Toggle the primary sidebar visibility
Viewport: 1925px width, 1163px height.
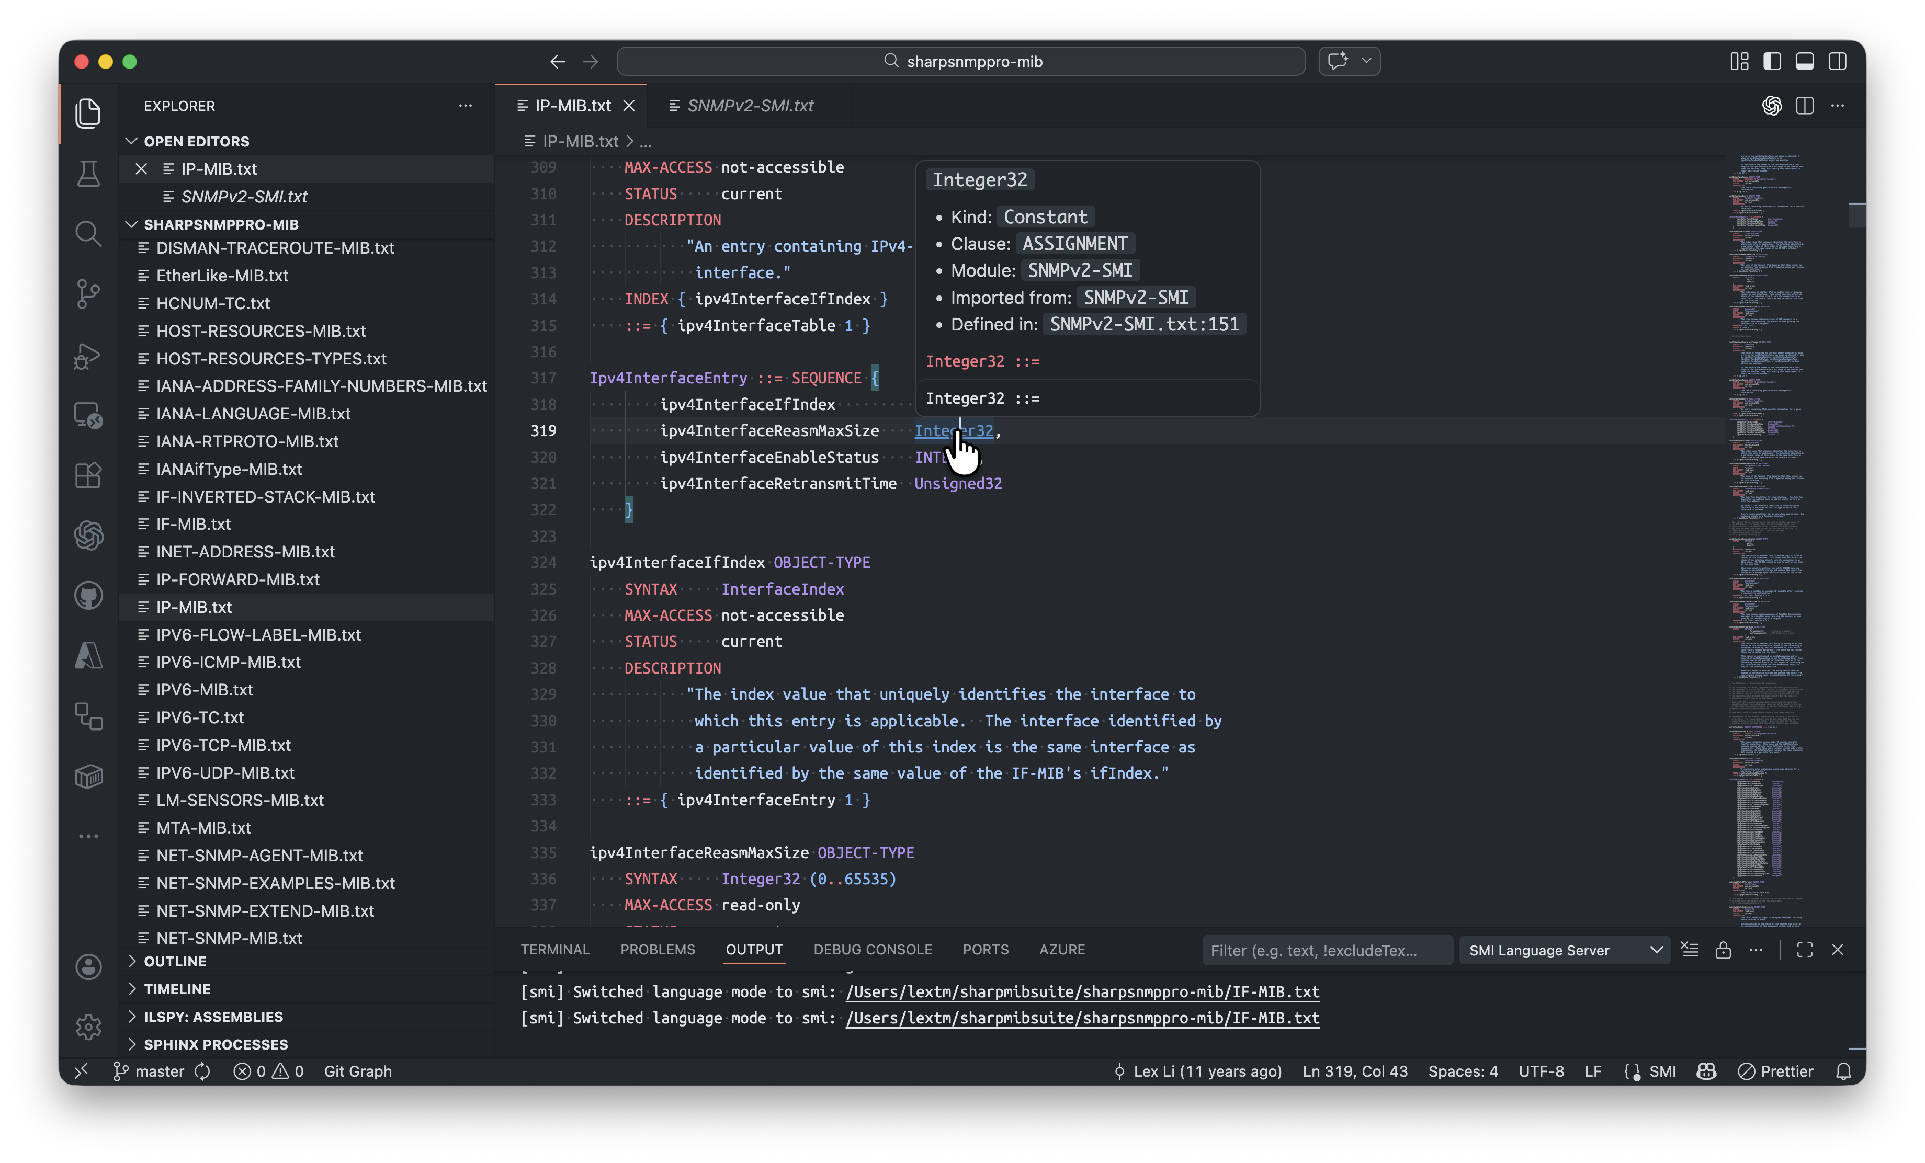[x=1772, y=61]
